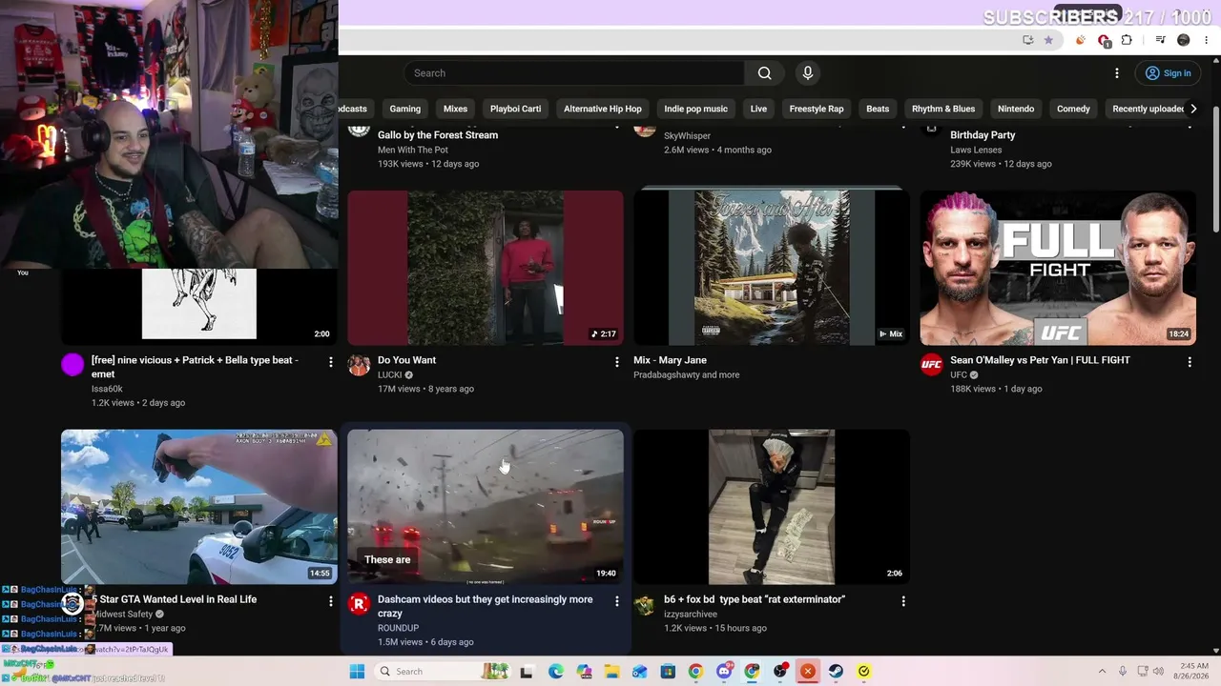Screen dimensions: 1221x686
Task: Open the Issa60k purple channel avatar
Action: tap(72, 365)
